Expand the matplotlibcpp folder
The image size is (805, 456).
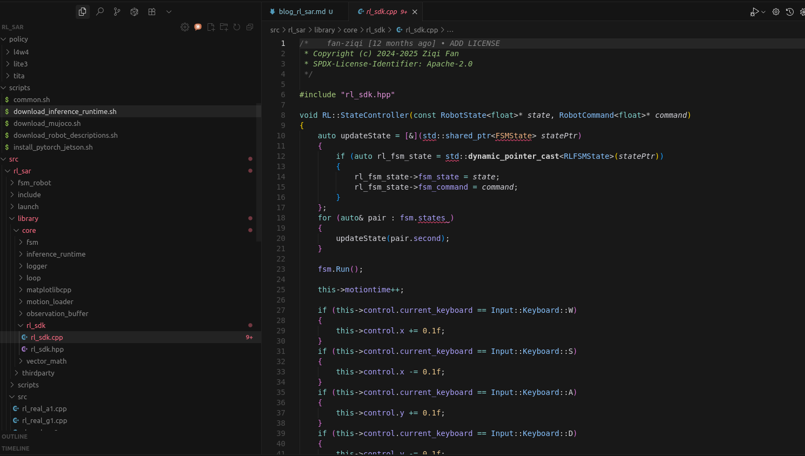pyautogui.click(x=130, y=290)
